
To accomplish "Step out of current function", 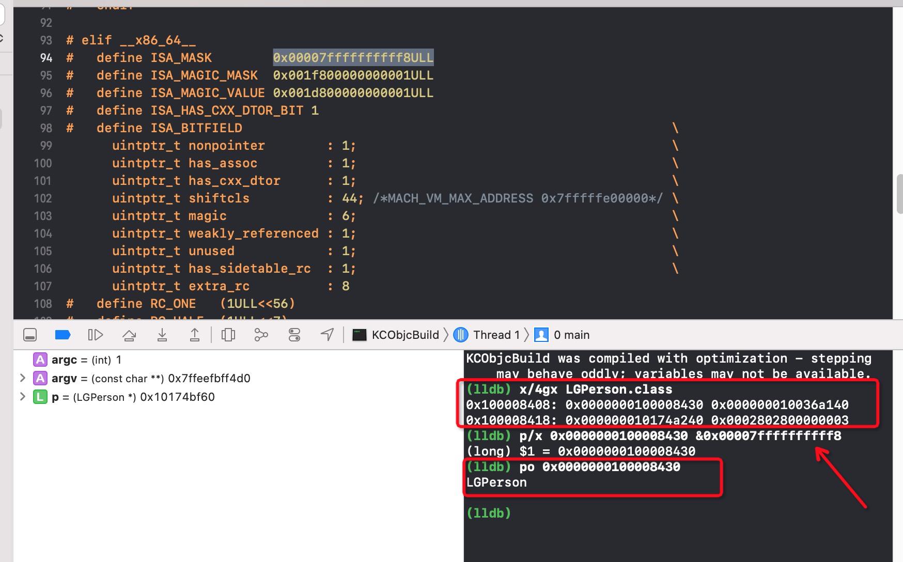I will (195, 335).
